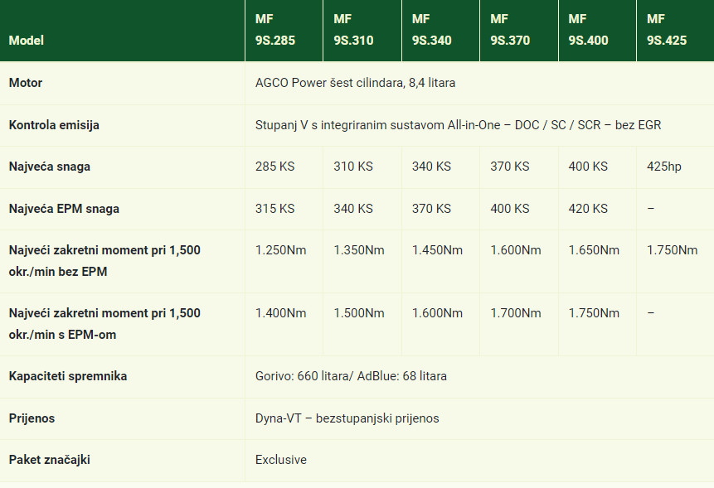Select the Kontrola emisija row label
The image size is (714, 488).
coord(54,125)
